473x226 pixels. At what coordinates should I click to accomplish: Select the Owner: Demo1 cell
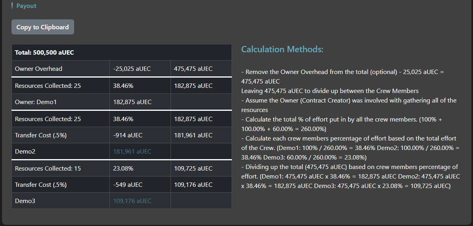(61, 102)
